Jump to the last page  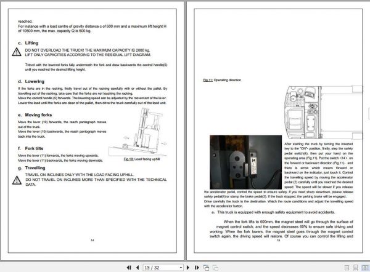coord(197,268)
